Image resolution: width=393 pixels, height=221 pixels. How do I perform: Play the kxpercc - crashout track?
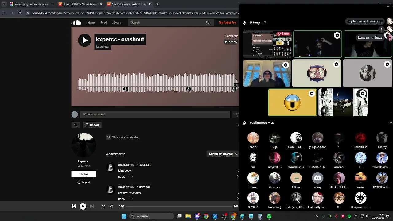pyautogui.click(x=84, y=40)
